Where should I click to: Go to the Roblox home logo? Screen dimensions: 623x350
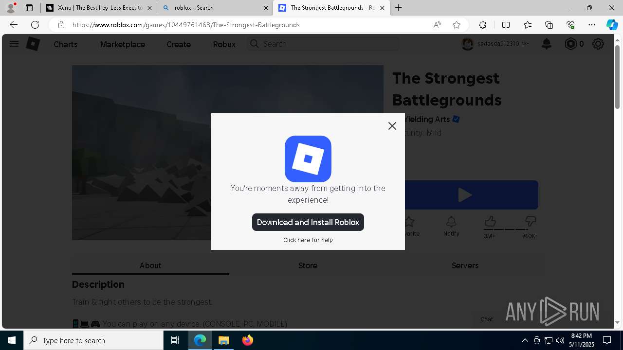33,44
